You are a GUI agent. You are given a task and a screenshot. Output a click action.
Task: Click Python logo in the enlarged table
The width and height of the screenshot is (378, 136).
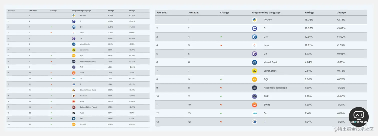254,20
